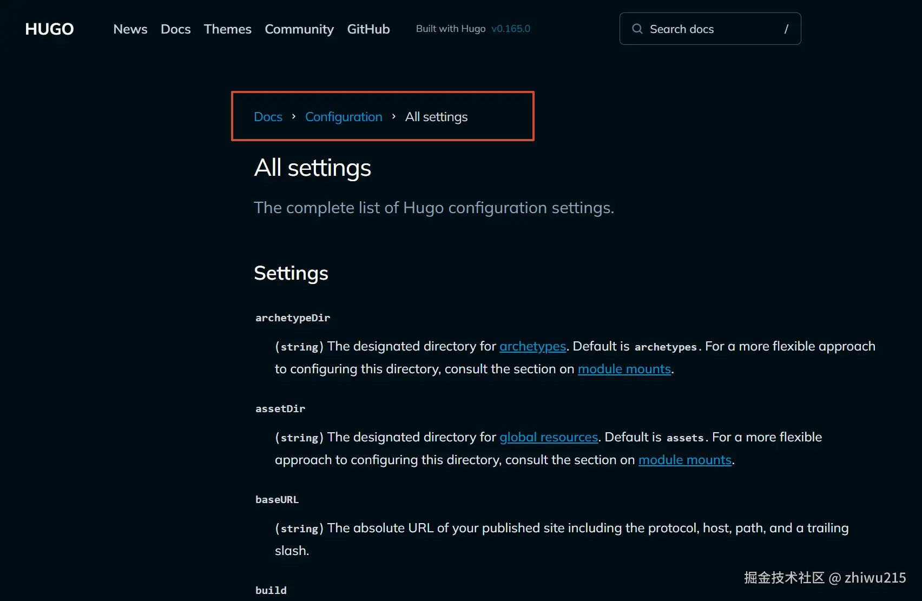Go to Docs in the breadcrumb
The width and height of the screenshot is (922, 601).
[x=268, y=117]
